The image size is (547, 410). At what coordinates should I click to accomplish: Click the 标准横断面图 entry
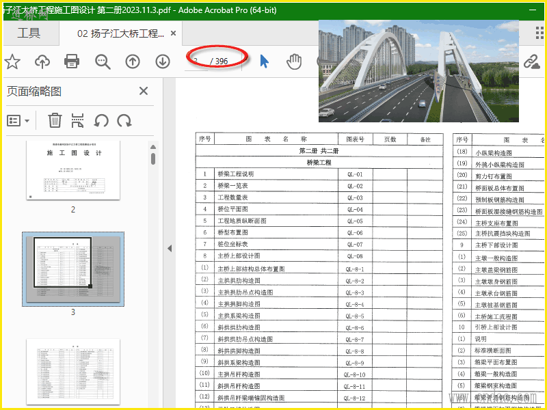[x=492, y=351]
